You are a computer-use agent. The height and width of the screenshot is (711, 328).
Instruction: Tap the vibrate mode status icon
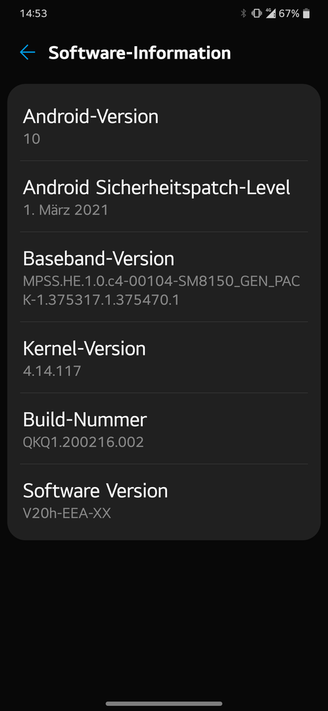(256, 14)
